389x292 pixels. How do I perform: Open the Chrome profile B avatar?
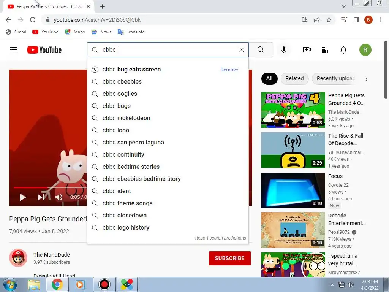click(x=368, y=20)
